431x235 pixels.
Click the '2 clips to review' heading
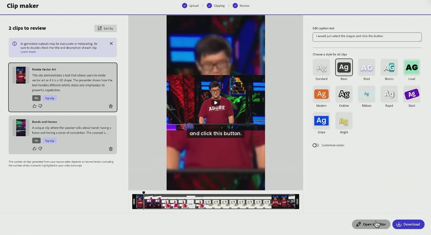pos(27,28)
